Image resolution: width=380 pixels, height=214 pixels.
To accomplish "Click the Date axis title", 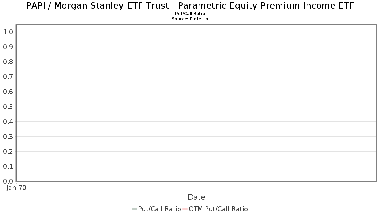I will (x=196, y=197).
